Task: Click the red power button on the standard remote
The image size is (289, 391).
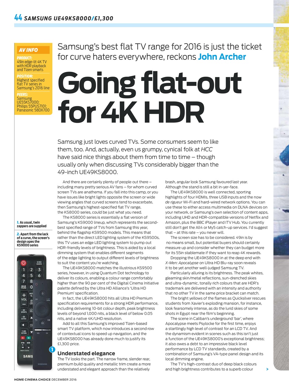Action: tap(23, 263)
